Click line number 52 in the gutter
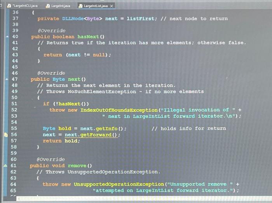Image resolution: width=272 pixels, height=203 pixels. click(14, 110)
